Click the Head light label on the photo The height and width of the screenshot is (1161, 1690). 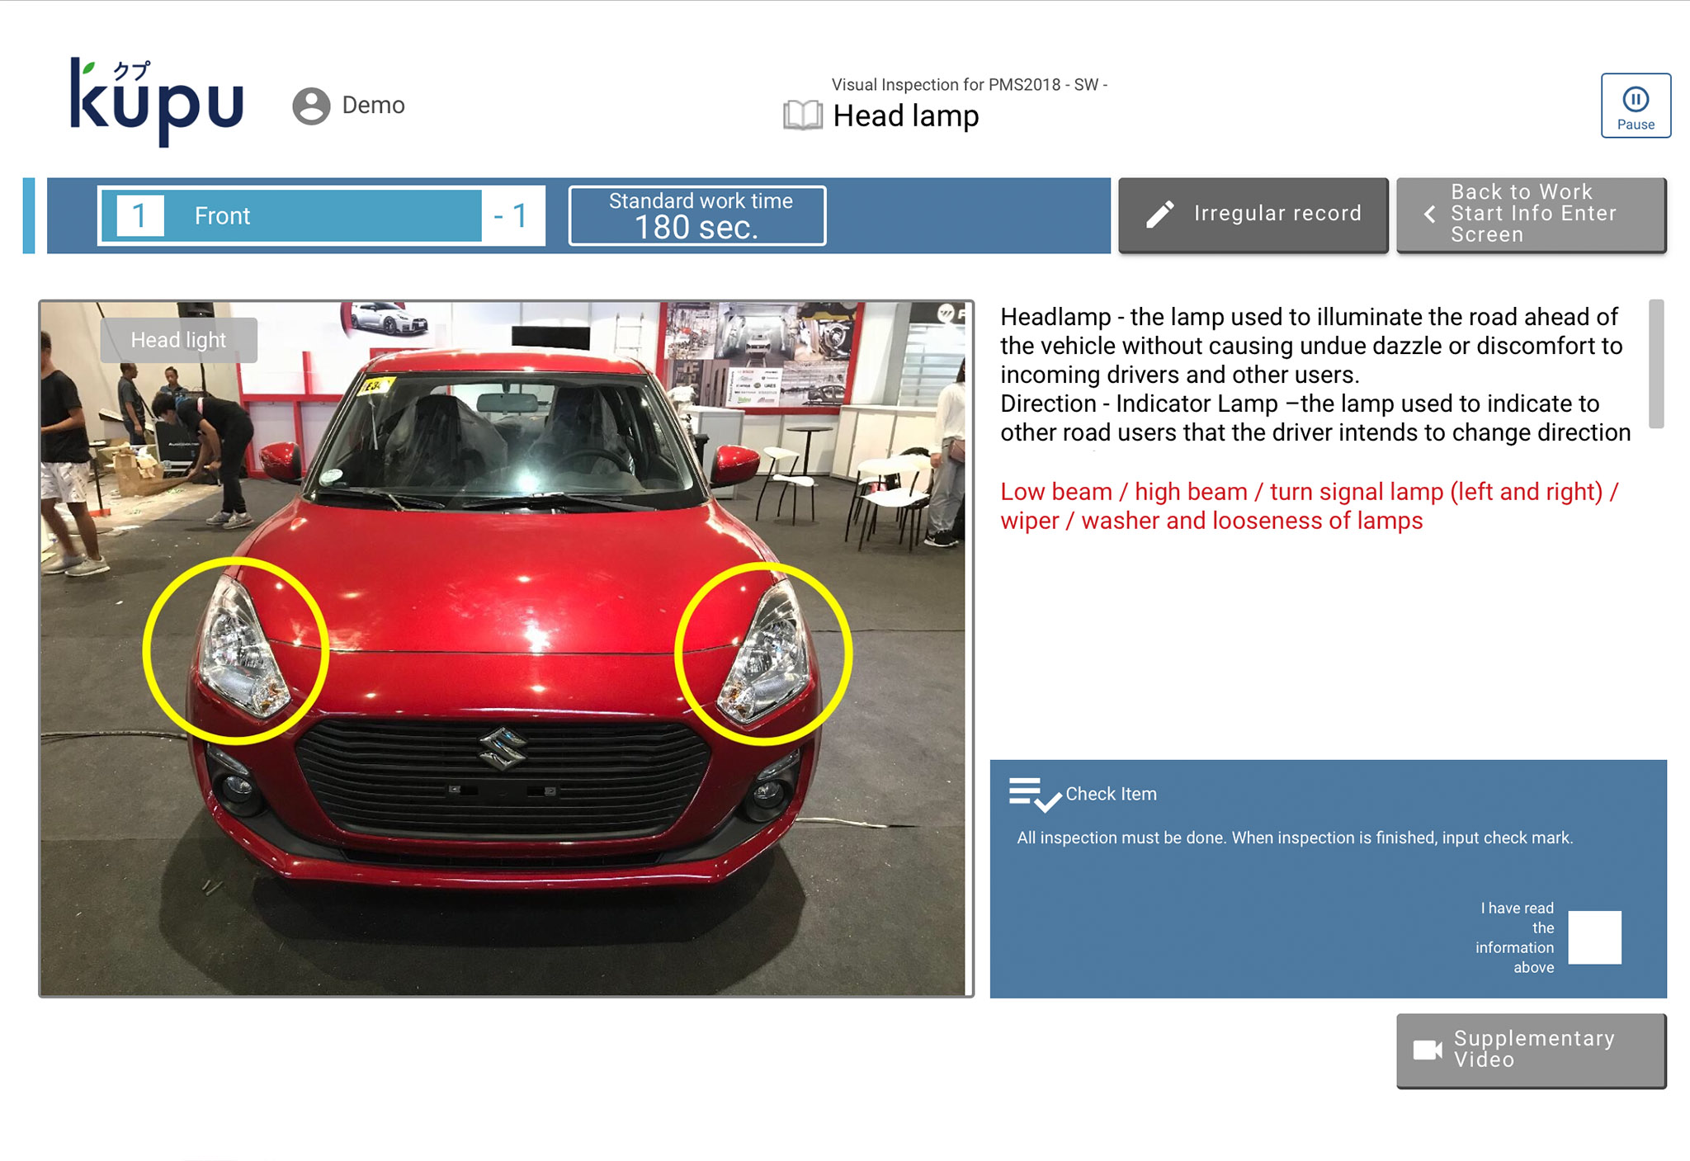(x=178, y=340)
